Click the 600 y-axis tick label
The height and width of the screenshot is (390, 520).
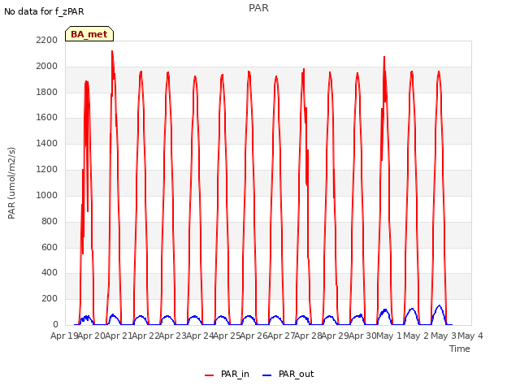50,247
